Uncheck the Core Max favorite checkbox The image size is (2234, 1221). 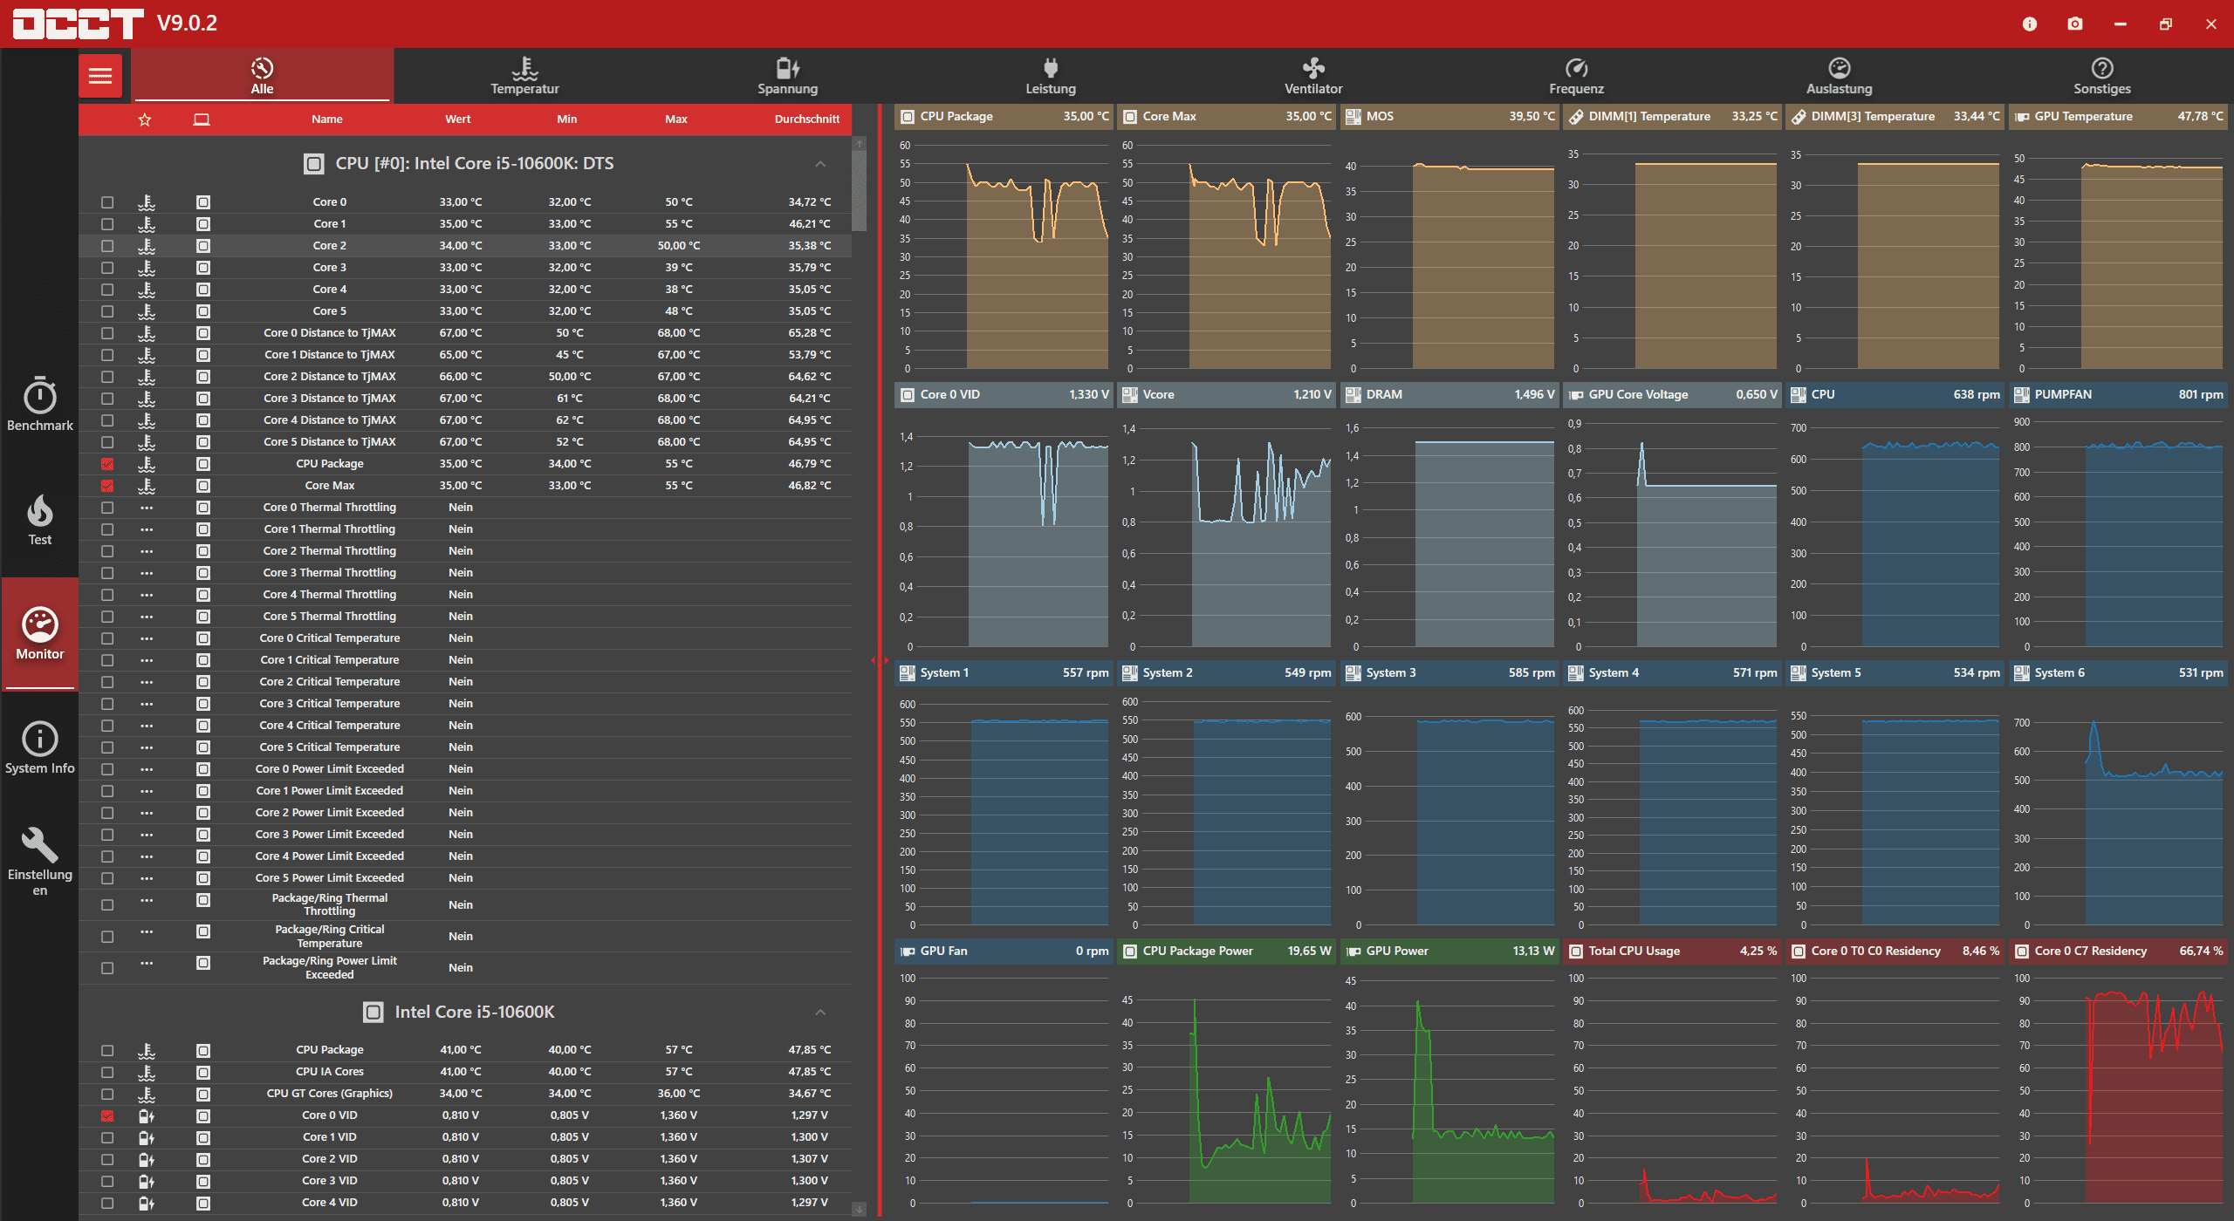(x=107, y=486)
